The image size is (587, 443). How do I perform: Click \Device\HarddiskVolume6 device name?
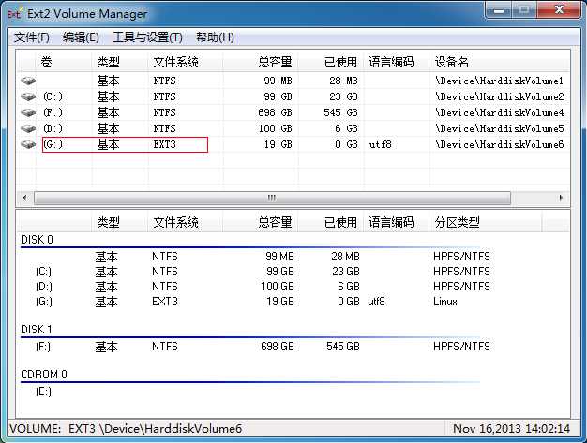pyautogui.click(x=499, y=144)
